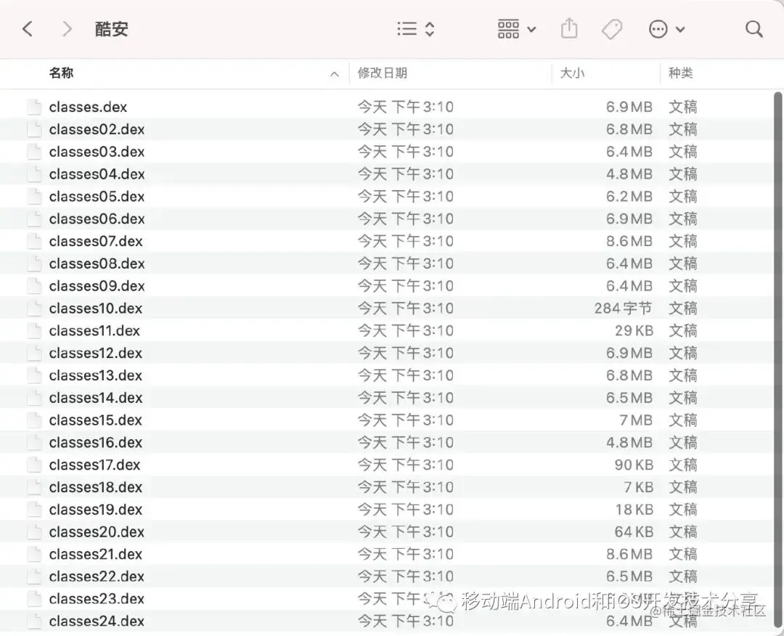784x636 pixels.
Task: Select the file name classes06.dex
Action: tap(97, 219)
